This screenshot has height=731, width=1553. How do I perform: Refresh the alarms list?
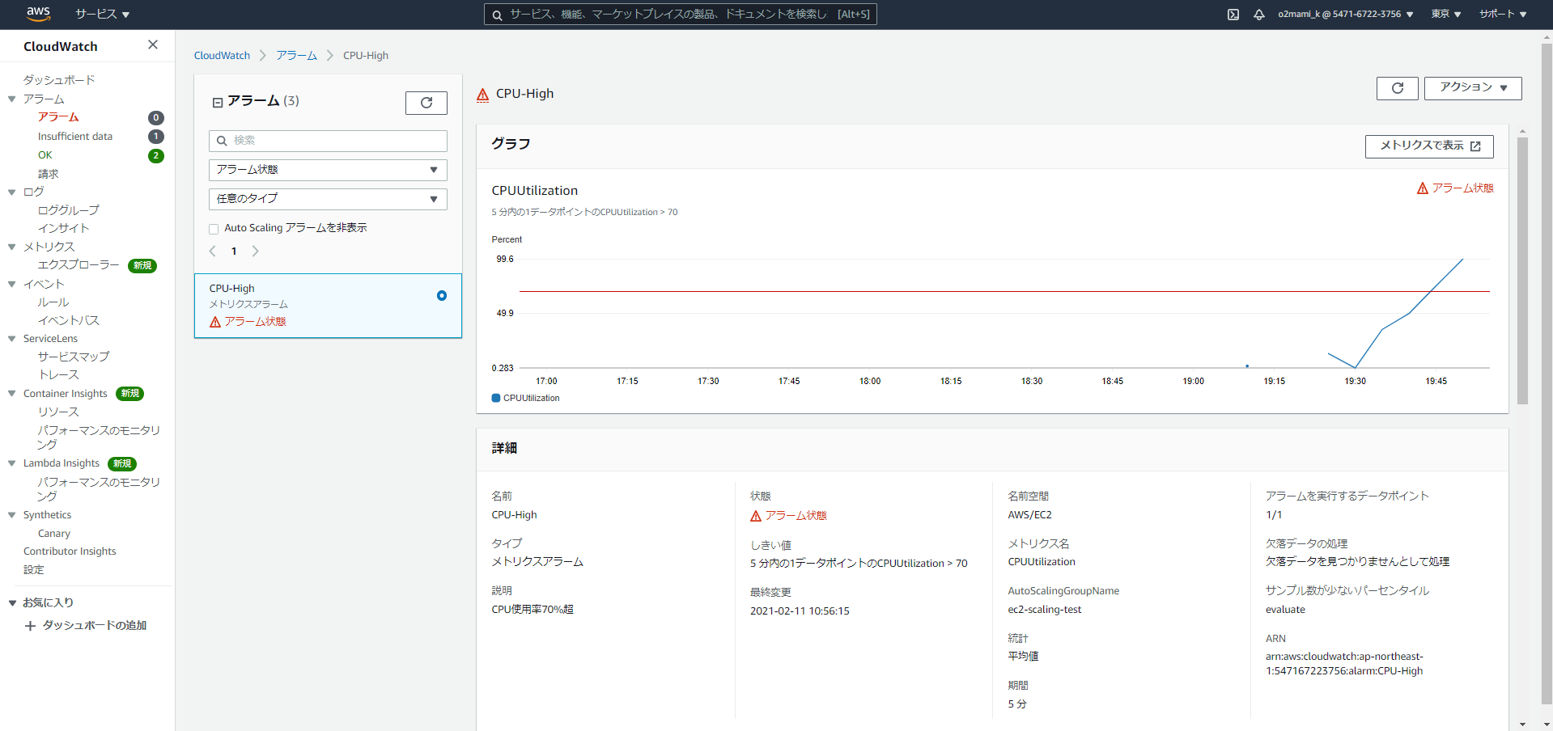[426, 103]
